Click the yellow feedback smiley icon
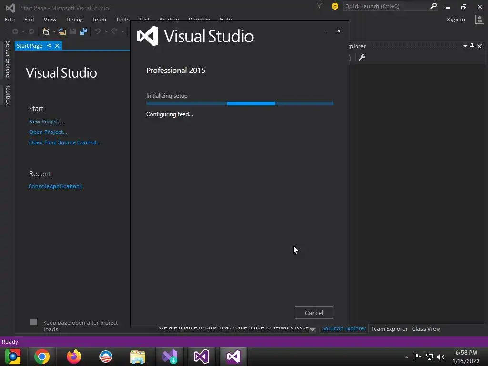The height and width of the screenshot is (366, 488). coord(335,6)
